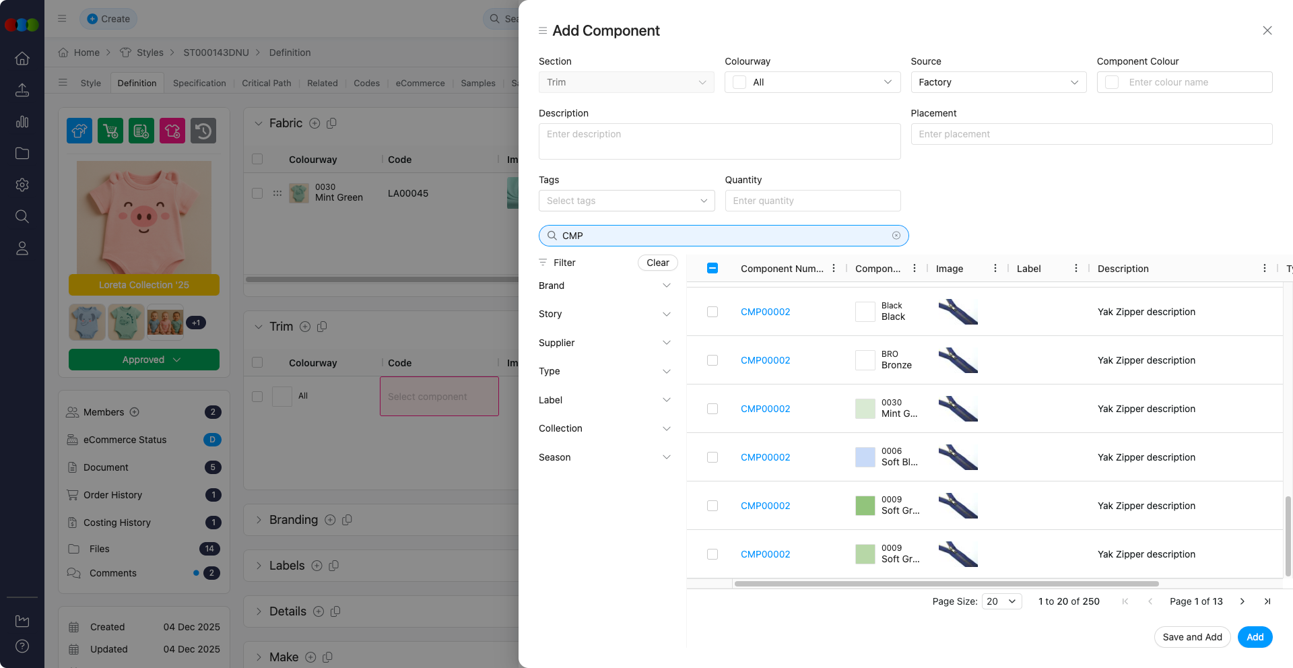1293x668 pixels.
Task: Open the Source Factory dropdown
Action: (998, 82)
